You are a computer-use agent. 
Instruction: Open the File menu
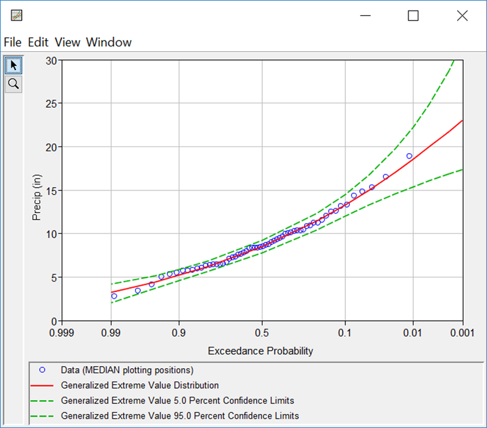coord(13,42)
